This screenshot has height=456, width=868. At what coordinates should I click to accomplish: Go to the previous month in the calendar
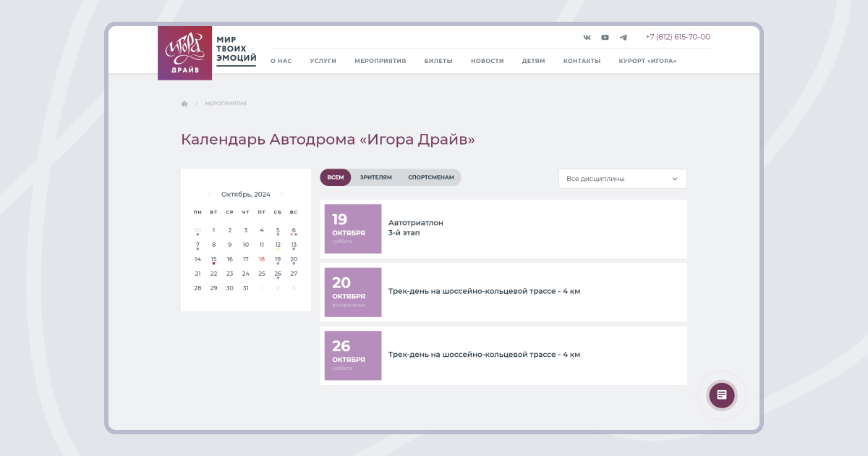pyautogui.click(x=210, y=194)
